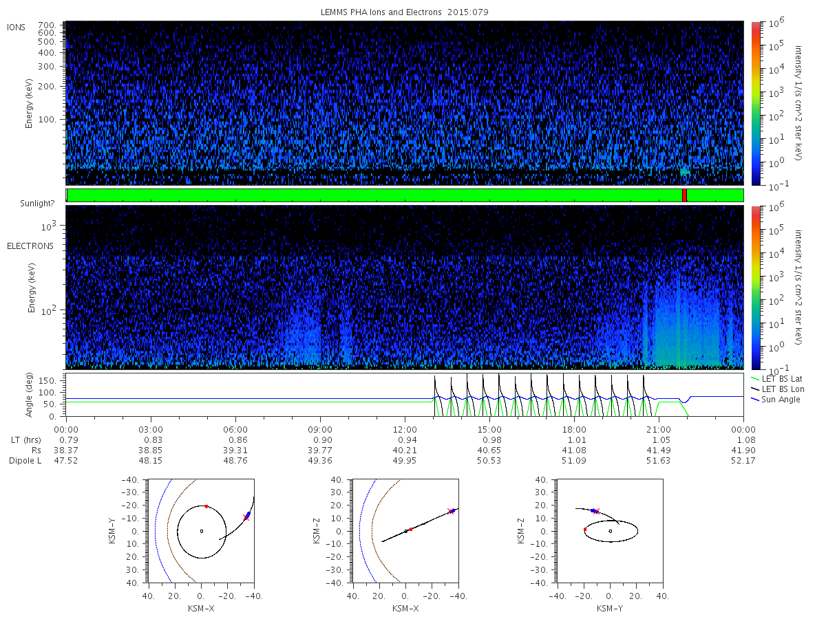Click the electrons intensity color bar
826x619 pixels.
[755, 287]
